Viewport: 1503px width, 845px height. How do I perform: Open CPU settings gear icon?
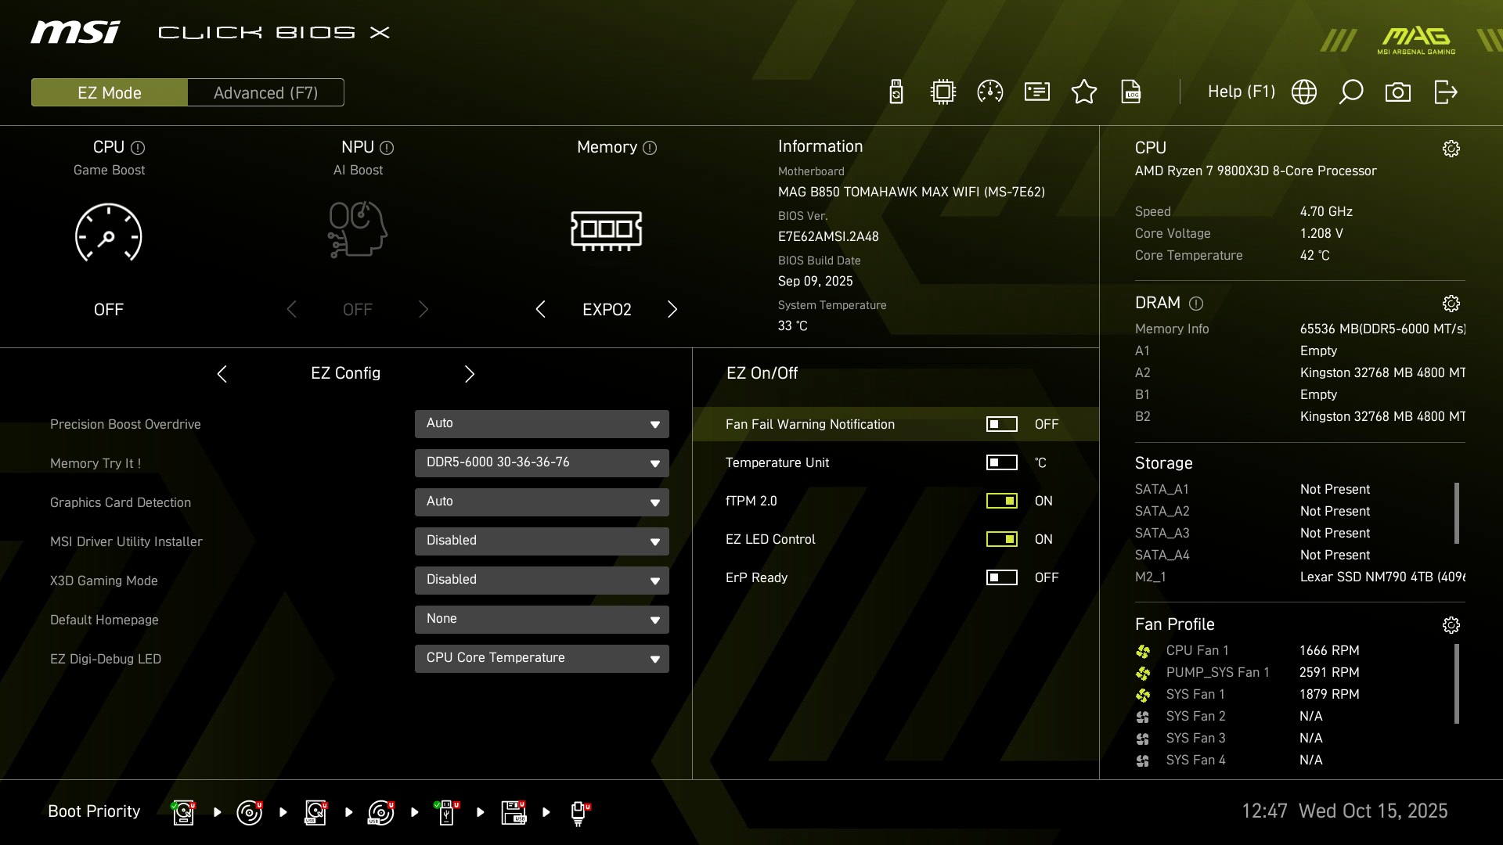coord(1452,148)
